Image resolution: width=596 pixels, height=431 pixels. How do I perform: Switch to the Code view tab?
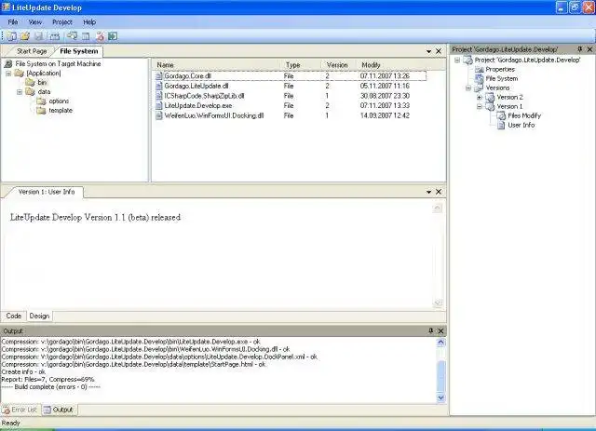pyautogui.click(x=14, y=316)
